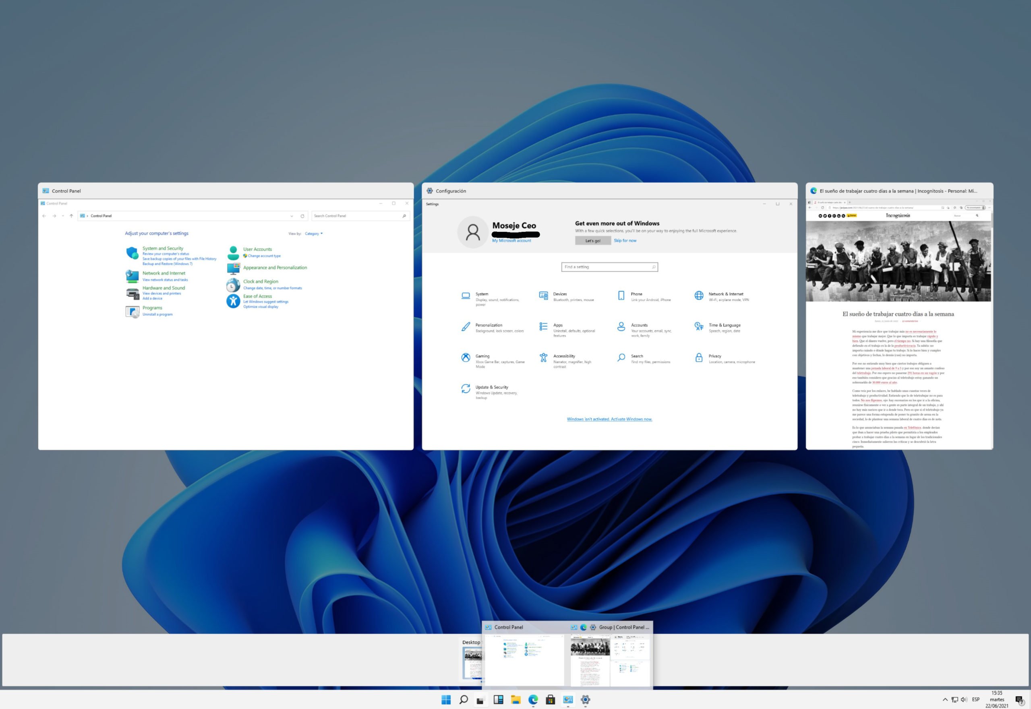Open the Widgets panel from taskbar
This screenshot has height=709, width=1031.
click(498, 700)
